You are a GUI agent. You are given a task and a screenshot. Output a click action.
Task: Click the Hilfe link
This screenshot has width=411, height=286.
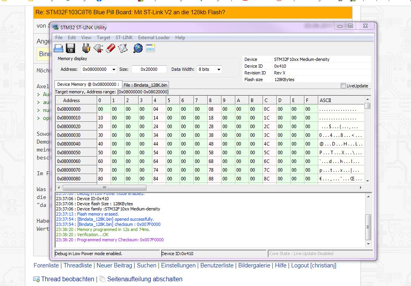pos(281,265)
